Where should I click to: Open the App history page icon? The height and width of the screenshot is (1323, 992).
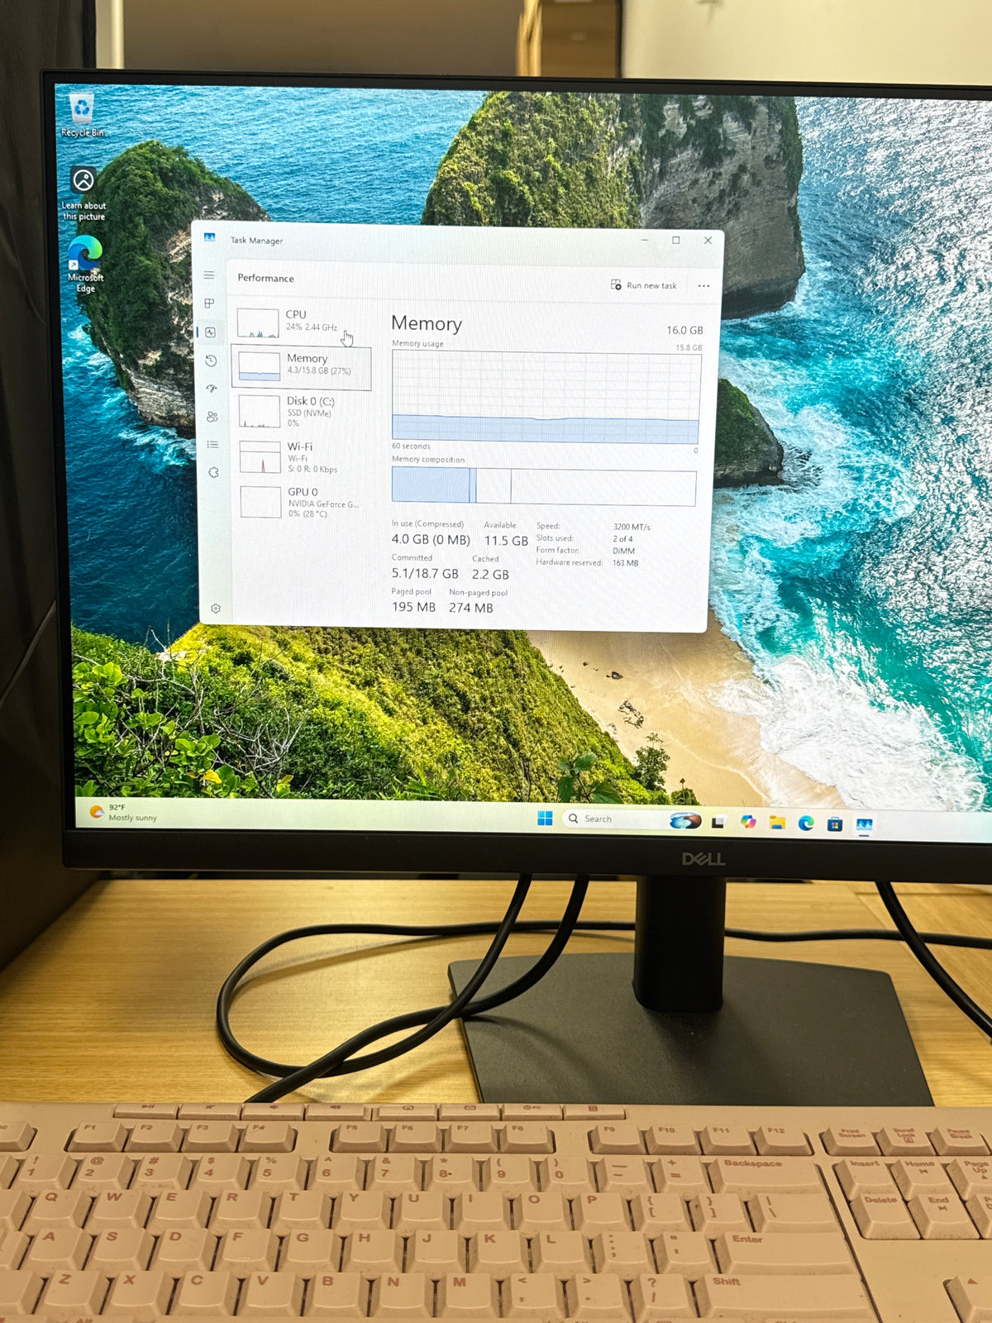[211, 361]
